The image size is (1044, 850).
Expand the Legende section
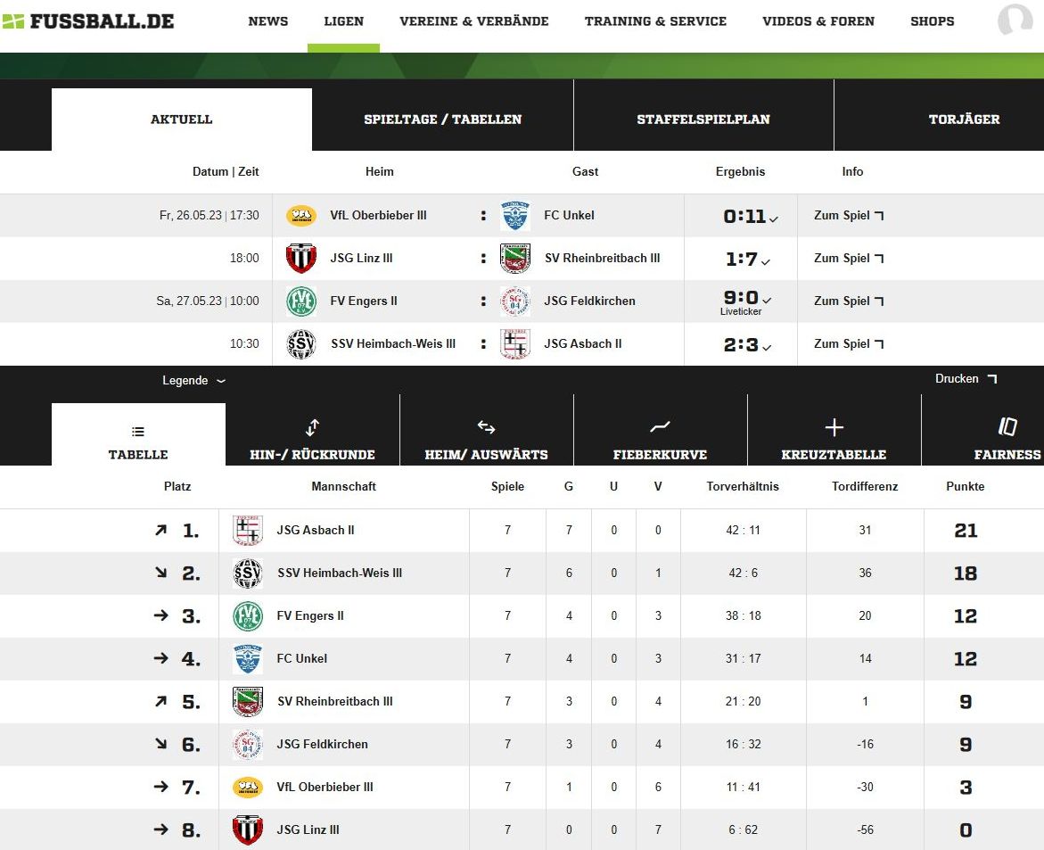click(x=193, y=381)
